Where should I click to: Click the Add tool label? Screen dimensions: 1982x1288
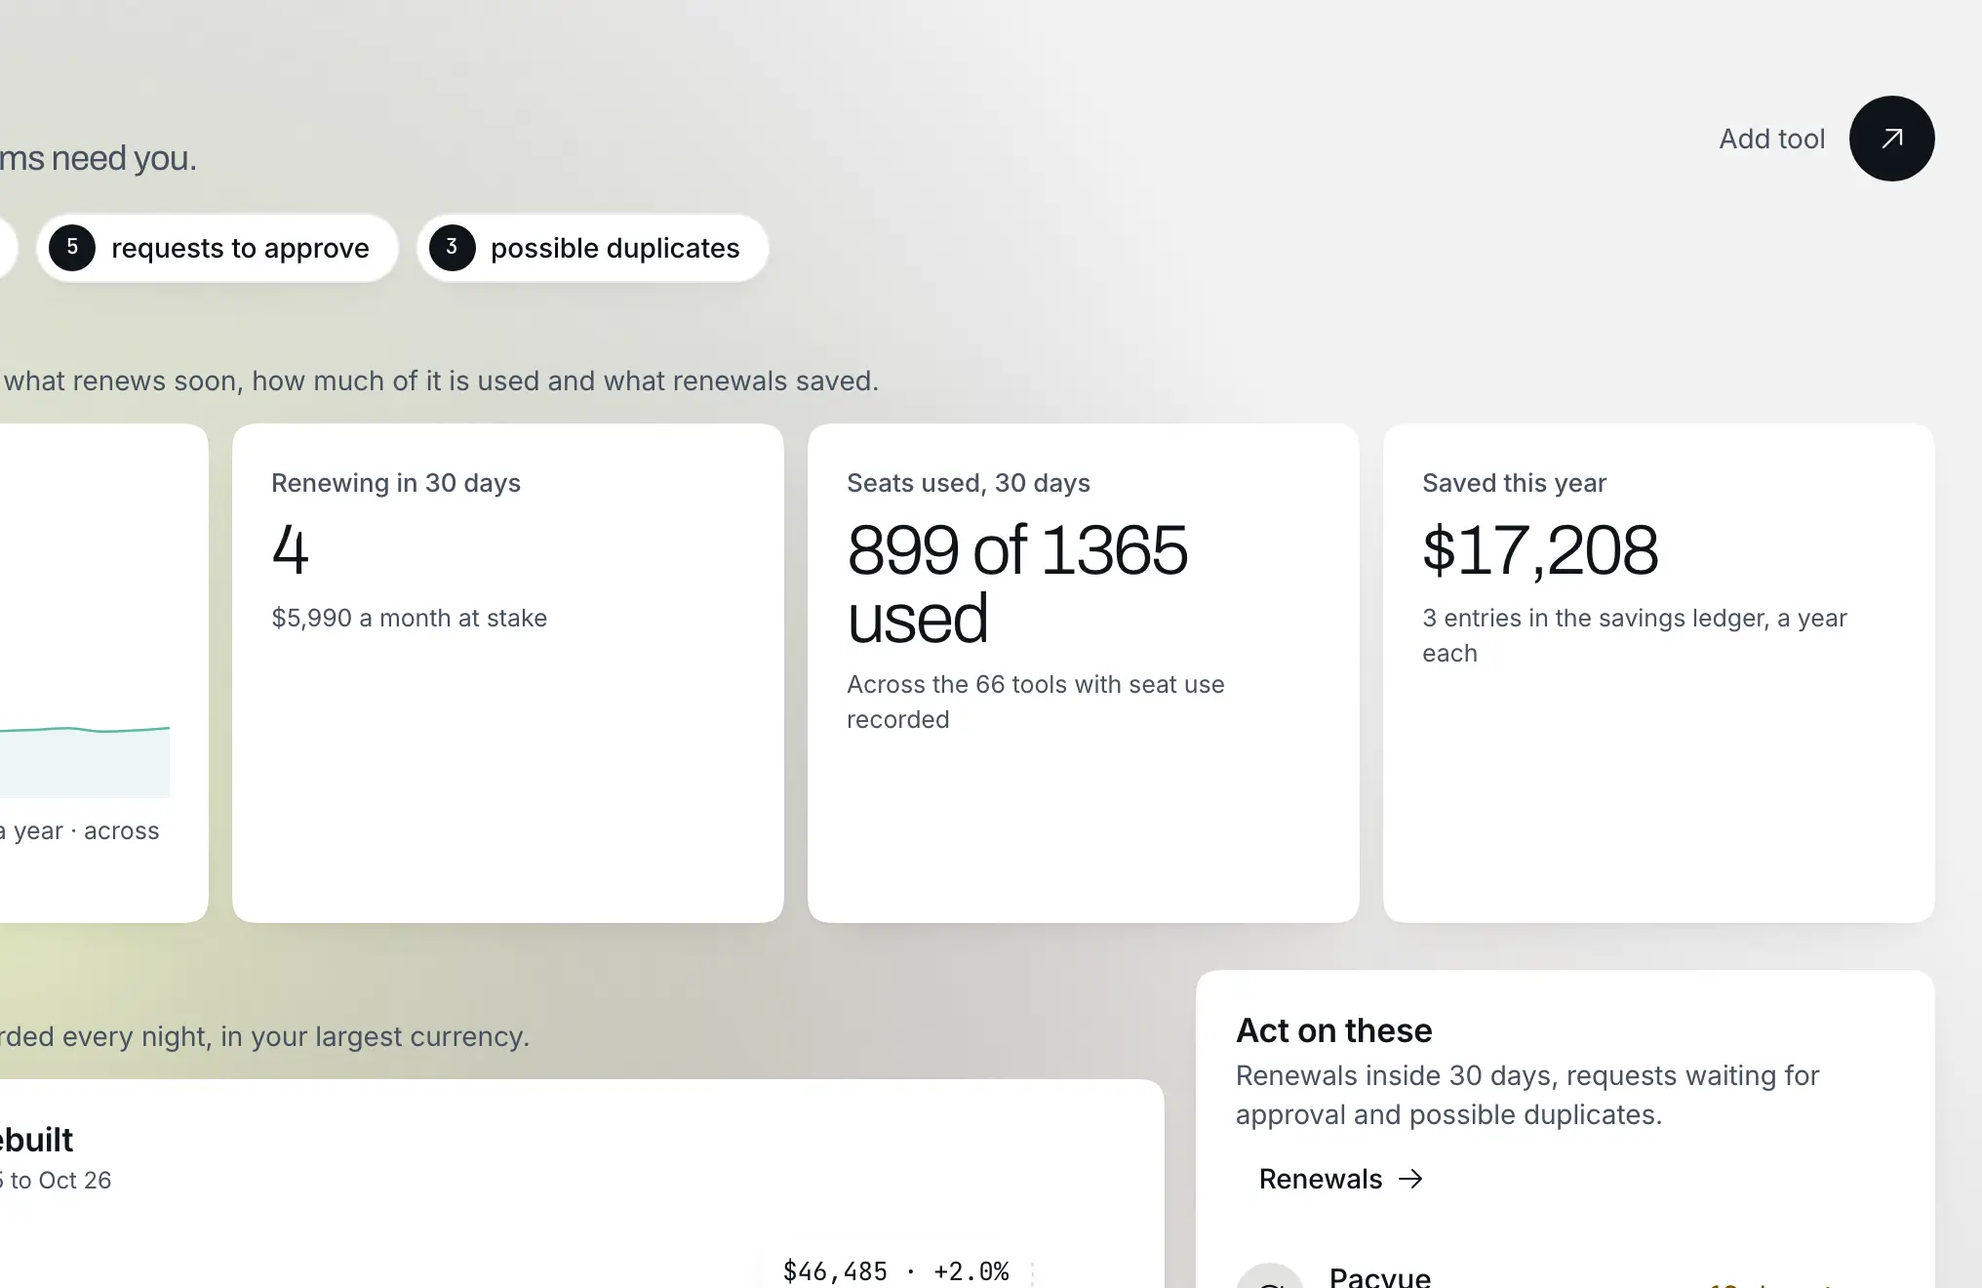(x=1771, y=139)
